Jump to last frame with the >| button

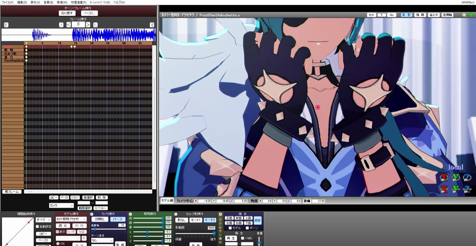[x=152, y=25]
